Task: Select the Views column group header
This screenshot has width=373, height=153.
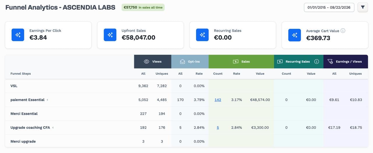Action: tap(153, 61)
